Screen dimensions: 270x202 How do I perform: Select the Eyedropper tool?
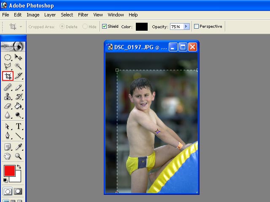pyautogui.click(x=18, y=147)
